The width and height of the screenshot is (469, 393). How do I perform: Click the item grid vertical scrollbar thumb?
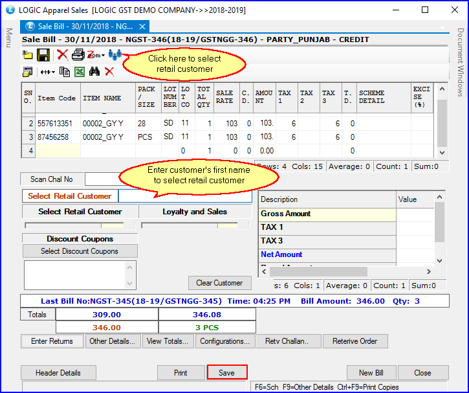(x=442, y=123)
